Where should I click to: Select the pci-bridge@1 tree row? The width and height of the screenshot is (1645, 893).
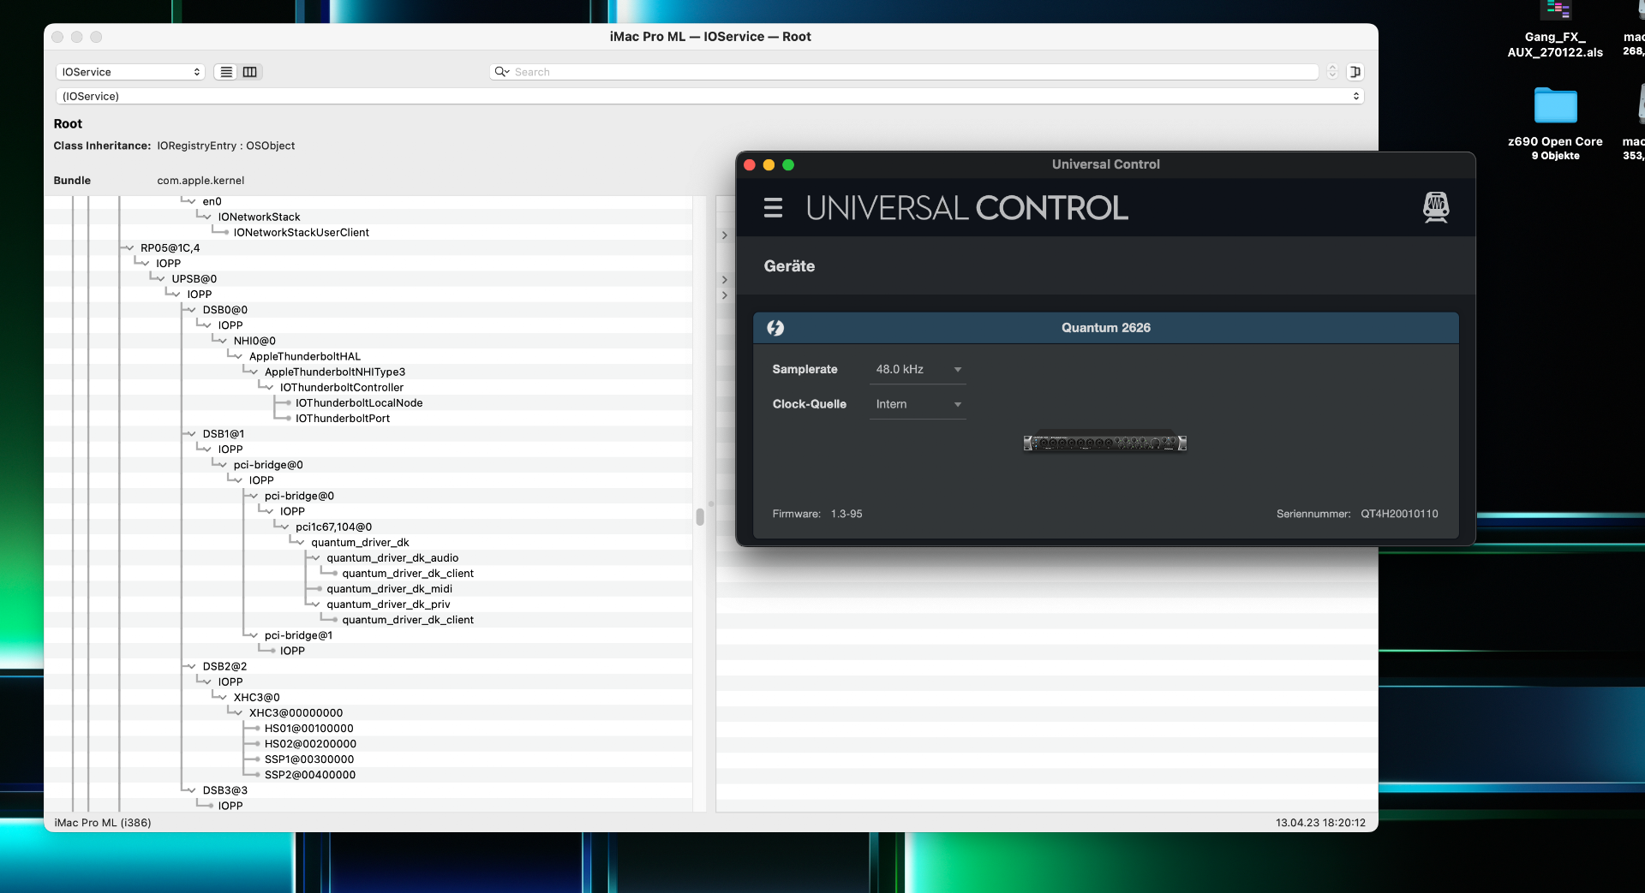click(298, 635)
